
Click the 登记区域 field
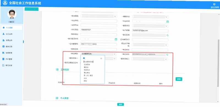click(x=149, y=35)
